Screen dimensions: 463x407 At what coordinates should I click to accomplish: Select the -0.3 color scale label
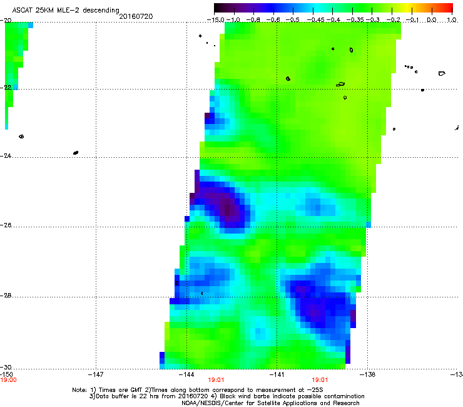[x=373, y=20]
